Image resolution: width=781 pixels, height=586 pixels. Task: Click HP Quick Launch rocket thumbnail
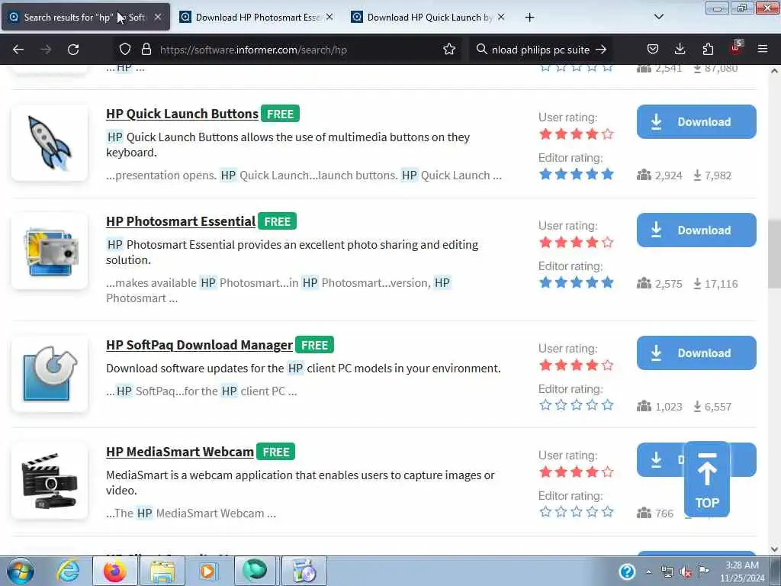(x=50, y=143)
